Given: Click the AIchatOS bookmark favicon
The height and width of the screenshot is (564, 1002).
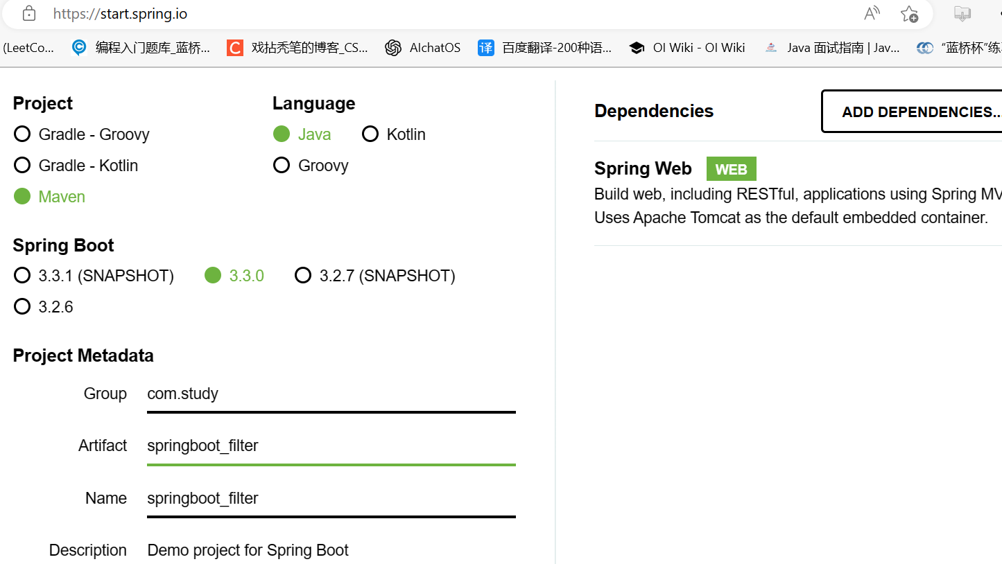Looking at the screenshot, I should click(x=393, y=47).
